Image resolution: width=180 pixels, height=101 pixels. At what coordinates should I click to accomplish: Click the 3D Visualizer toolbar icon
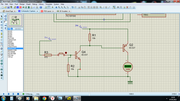coord(23,7)
